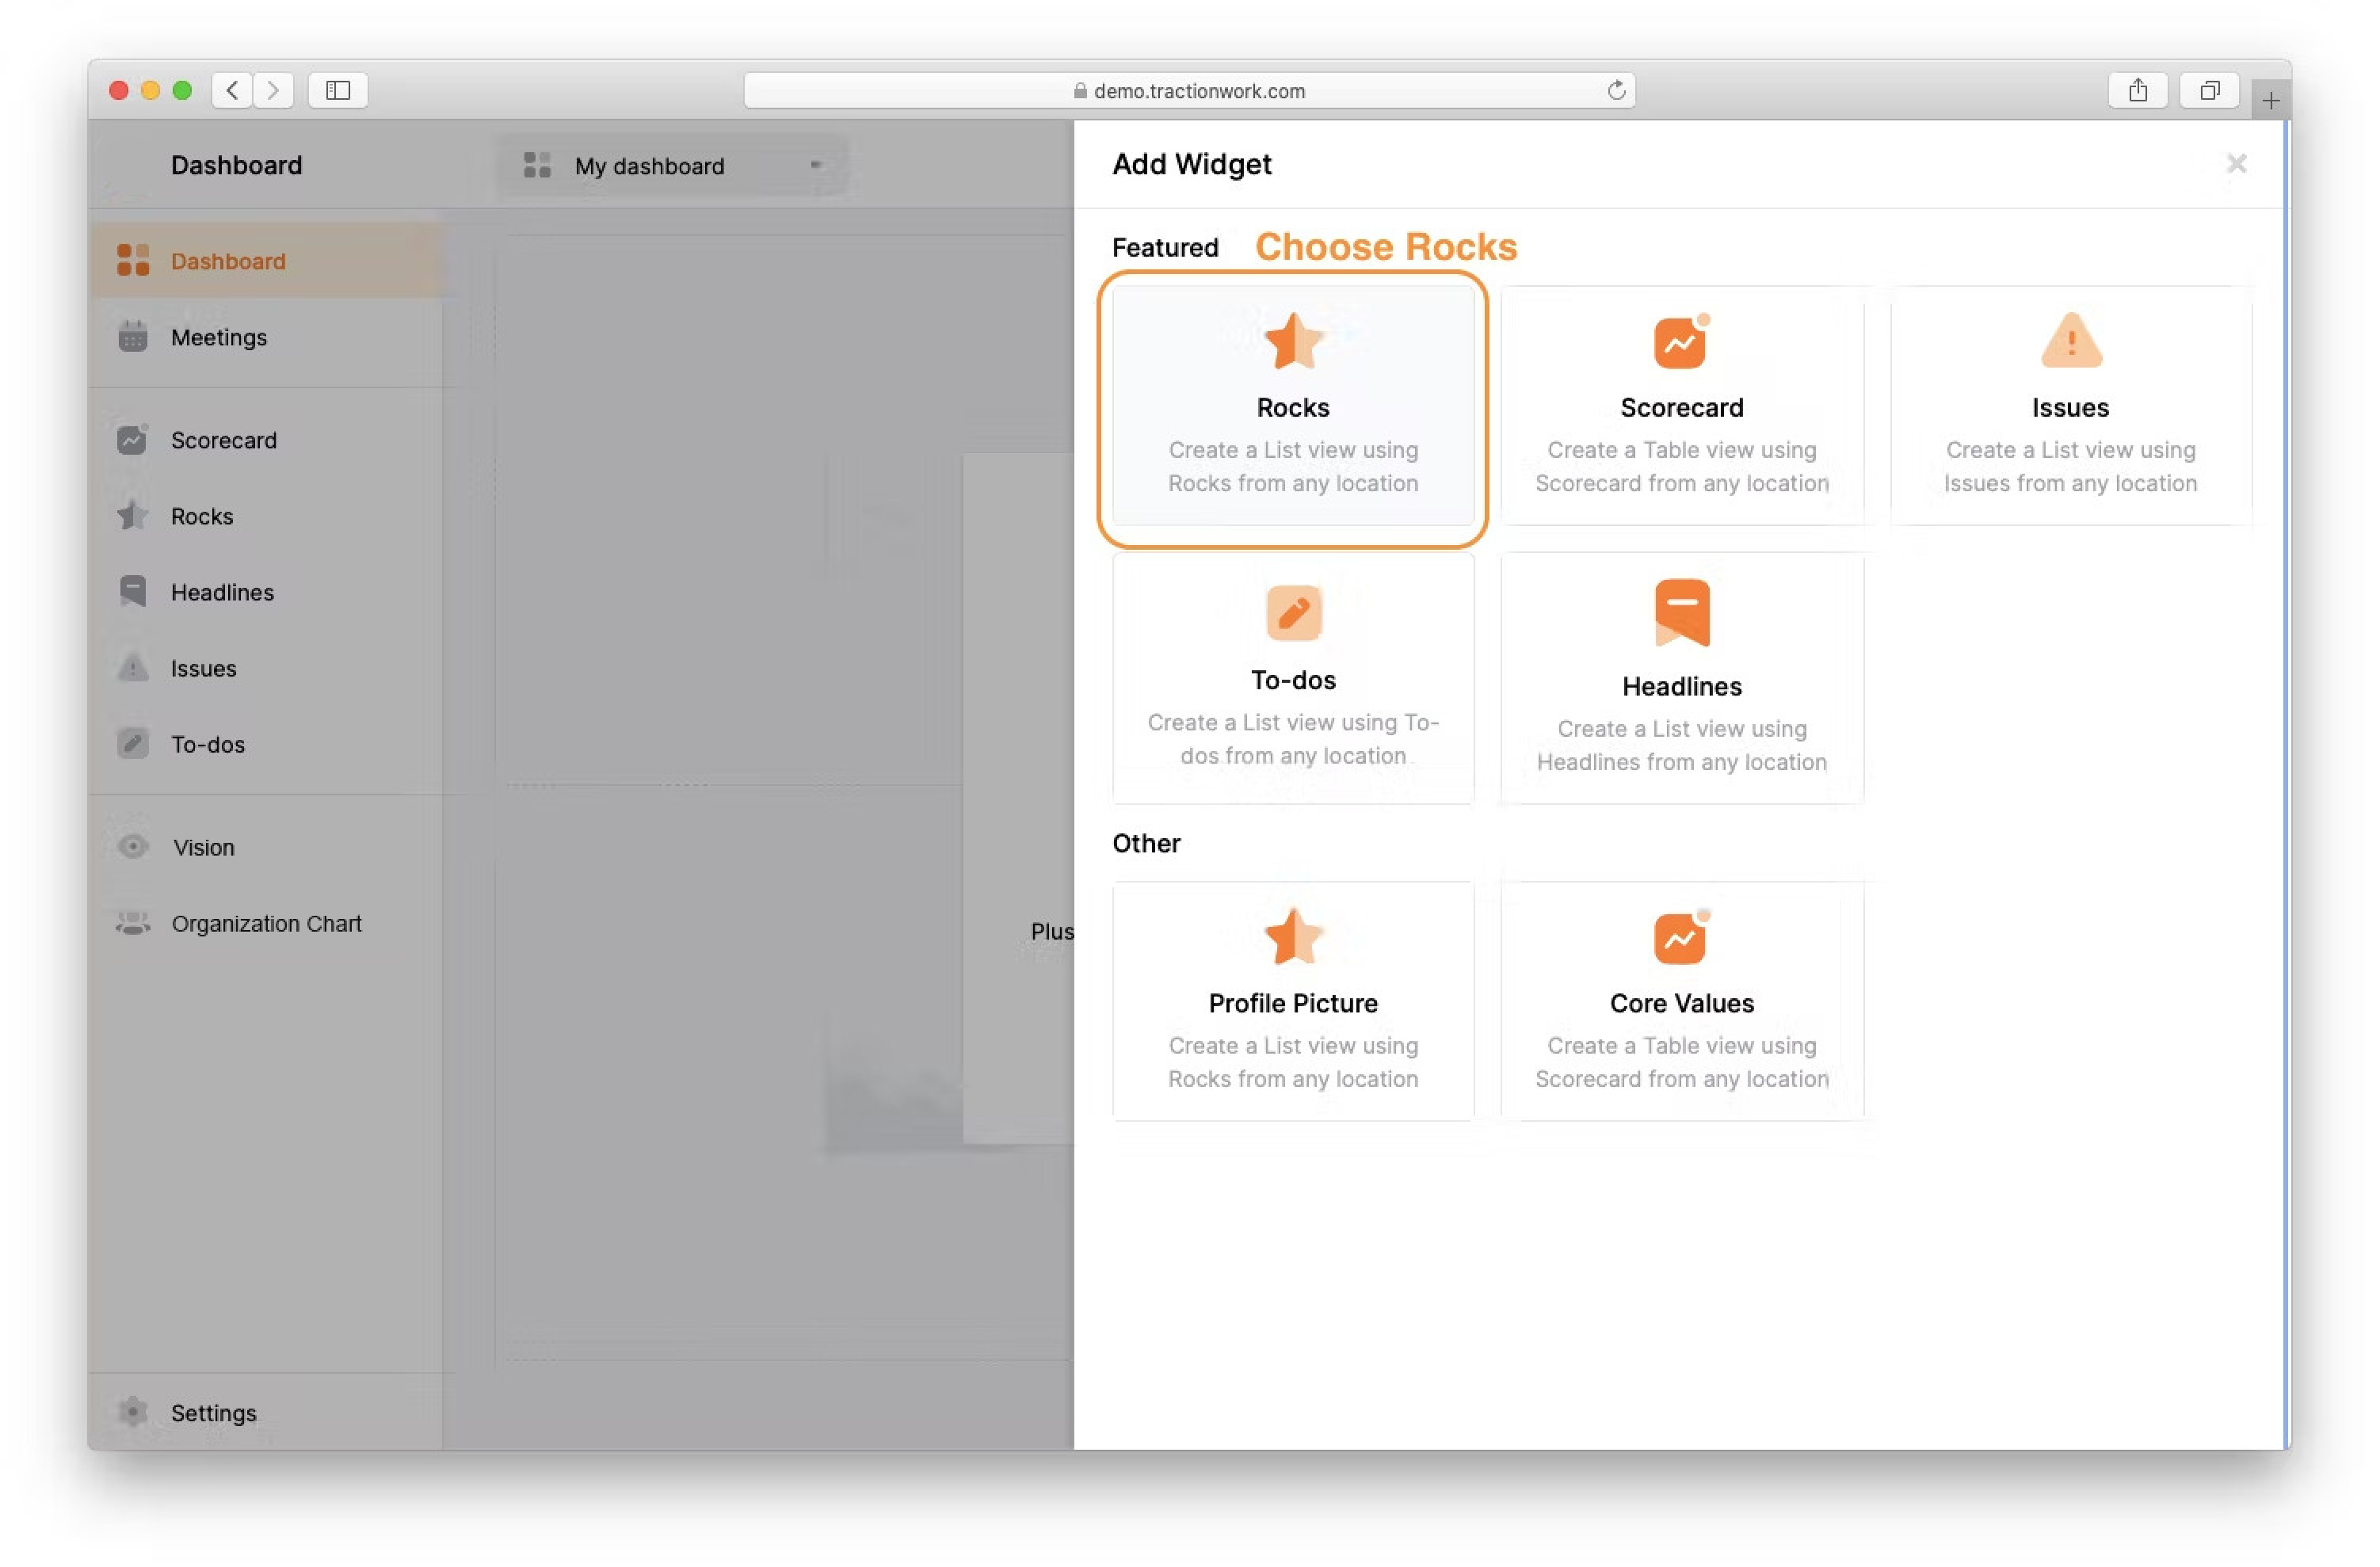Image resolution: width=2380 pixels, height=1567 pixels.
Task: Open Settings at sidebar bottom
Action: [x=213, y=1412]
